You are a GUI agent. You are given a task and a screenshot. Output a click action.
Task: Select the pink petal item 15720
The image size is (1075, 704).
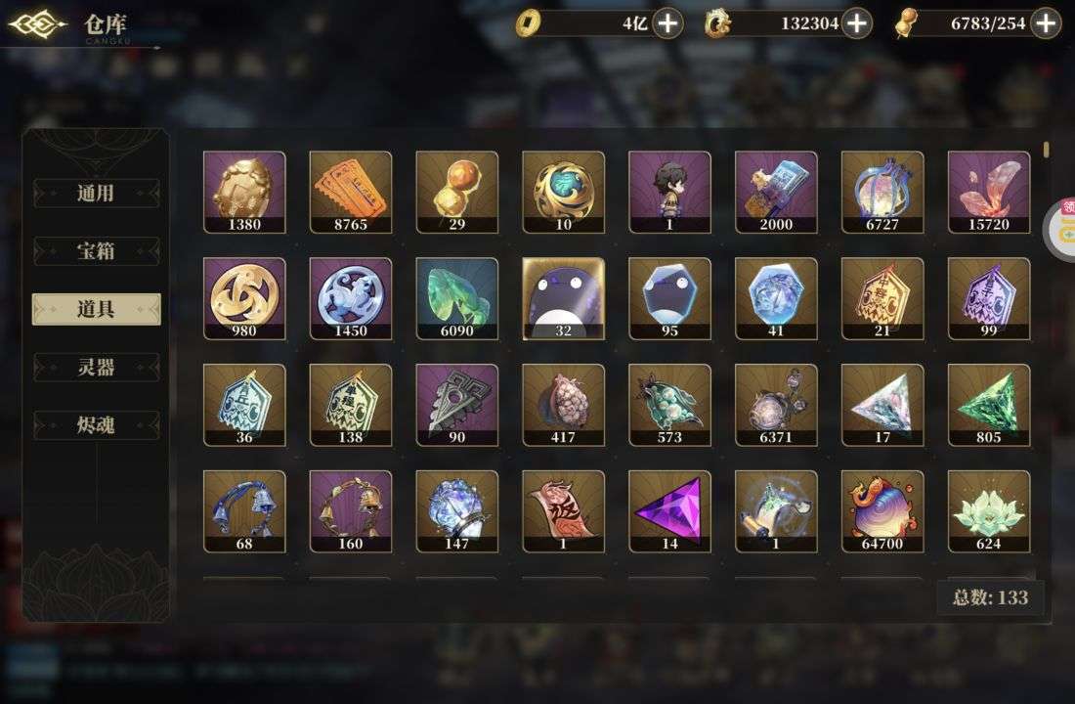pos(989,192)
